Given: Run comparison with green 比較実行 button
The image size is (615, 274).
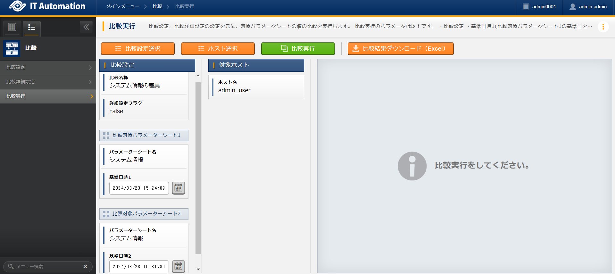Looking at the screenshot, I should click(x=298, y=49).
